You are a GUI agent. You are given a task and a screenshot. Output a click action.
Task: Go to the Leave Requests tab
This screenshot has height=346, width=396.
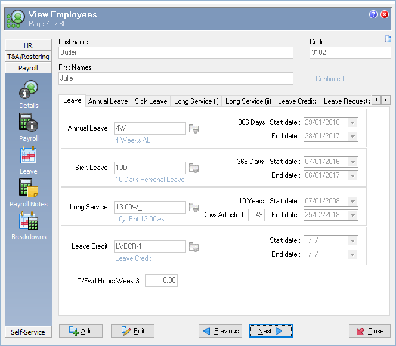[x=346, y=101]
